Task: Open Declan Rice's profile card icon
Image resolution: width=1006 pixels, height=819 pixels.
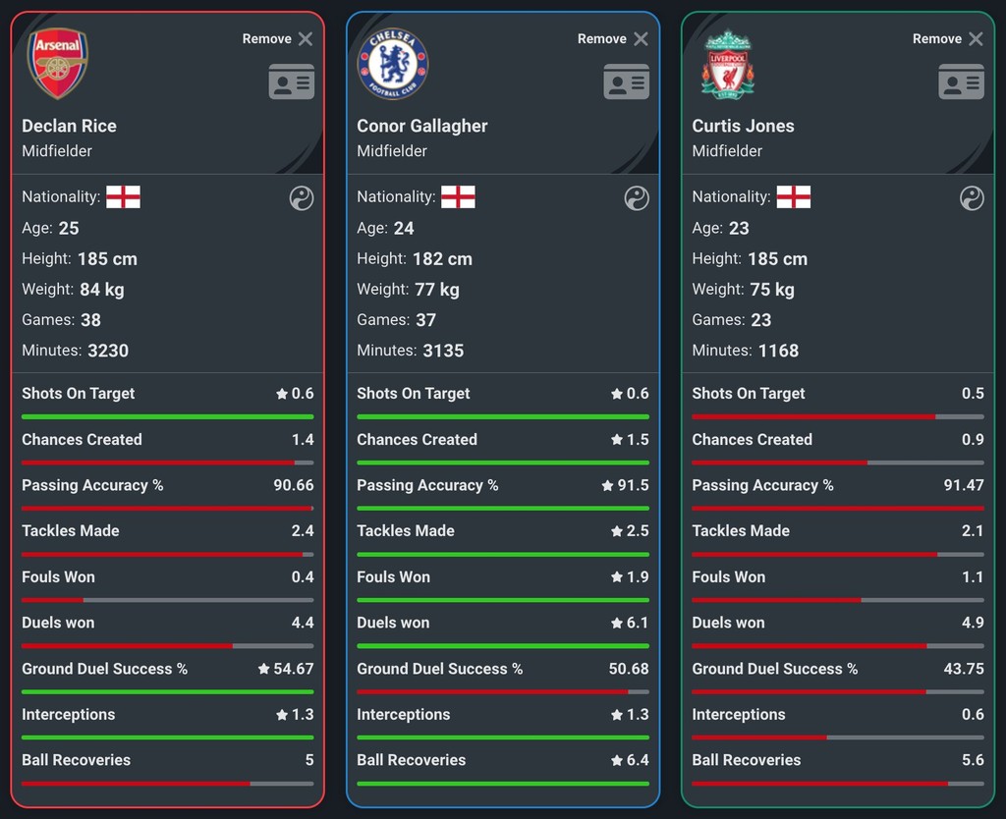Action: (291, 82)
